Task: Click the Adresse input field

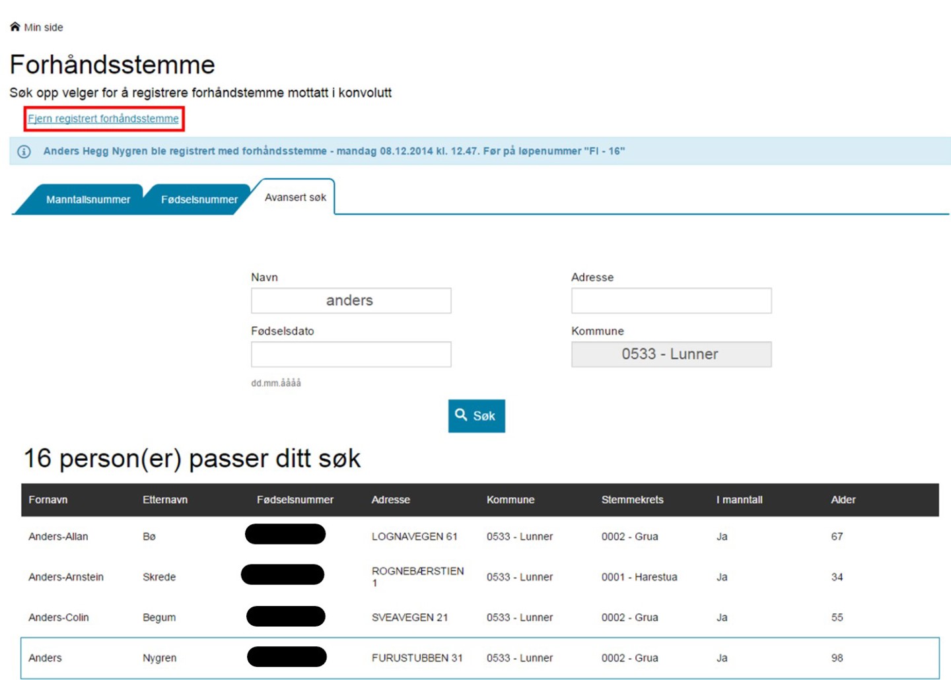Action: [x=671, y=301]
